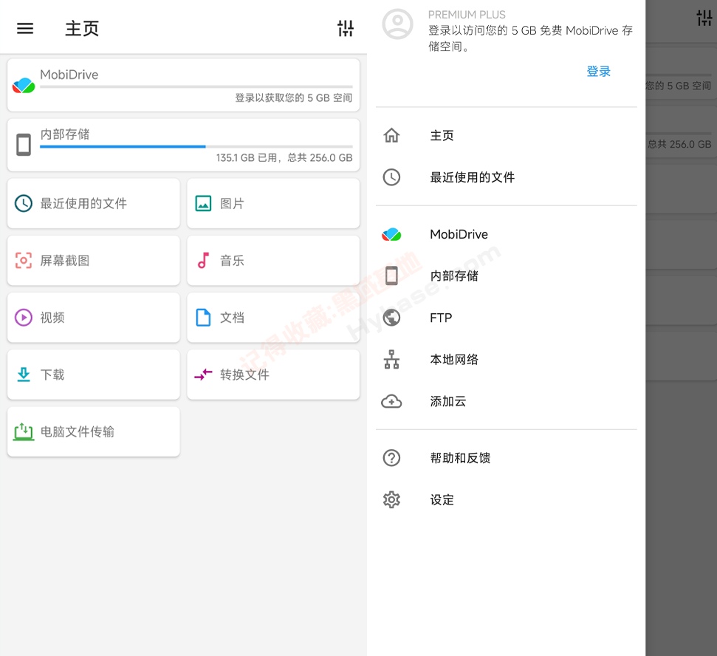Click the account avatar in drawer header
The width and height of the screenshot is (717, 656).
pyautogui.click(x=397, y=24)
